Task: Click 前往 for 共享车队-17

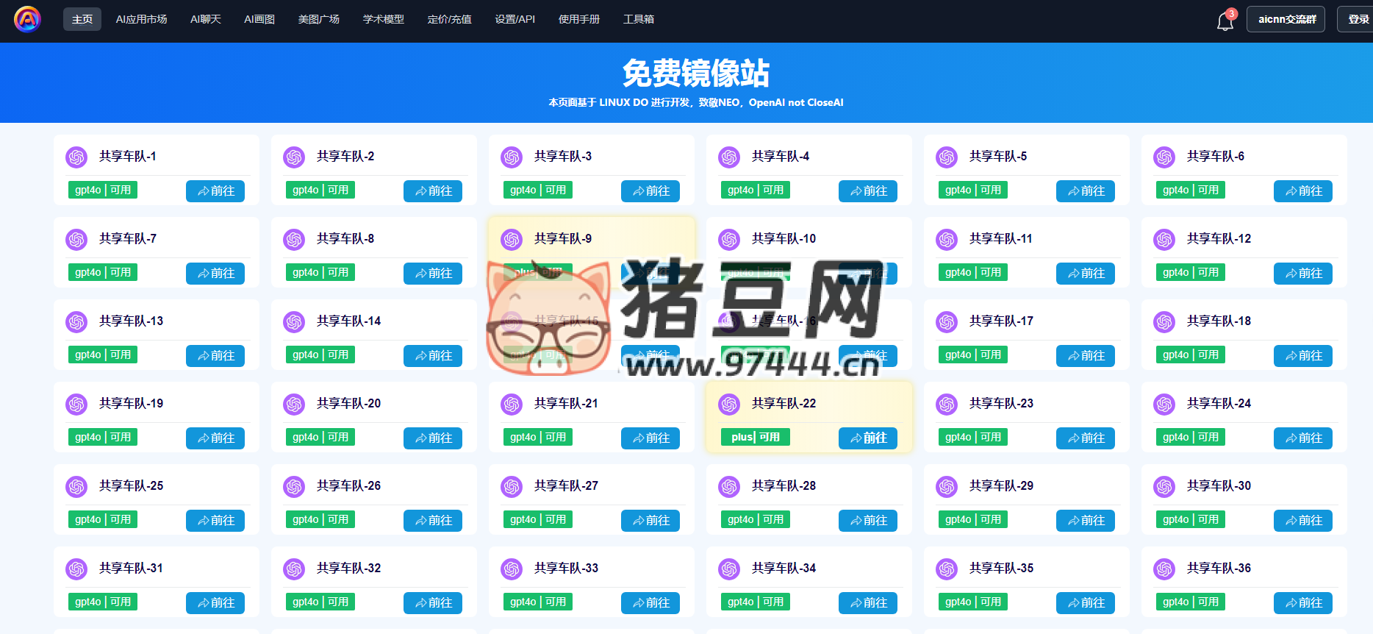Action: [1086, 356]
